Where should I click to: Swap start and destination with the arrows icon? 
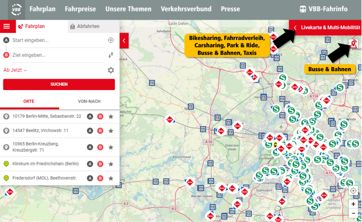pos(111,55)
